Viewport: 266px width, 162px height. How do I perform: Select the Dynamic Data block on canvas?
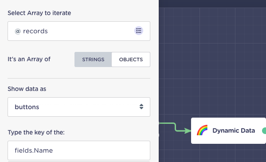pyautogui.click(x=228, y=130)
